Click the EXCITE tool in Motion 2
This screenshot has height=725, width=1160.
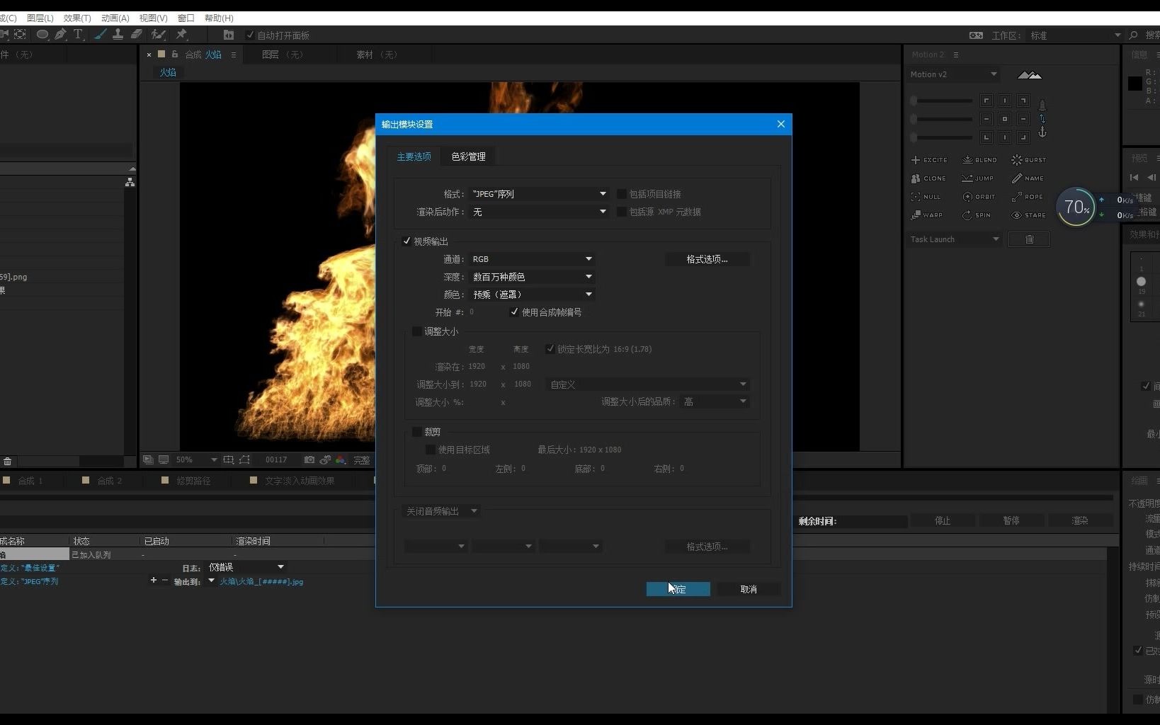coord(928,160)
